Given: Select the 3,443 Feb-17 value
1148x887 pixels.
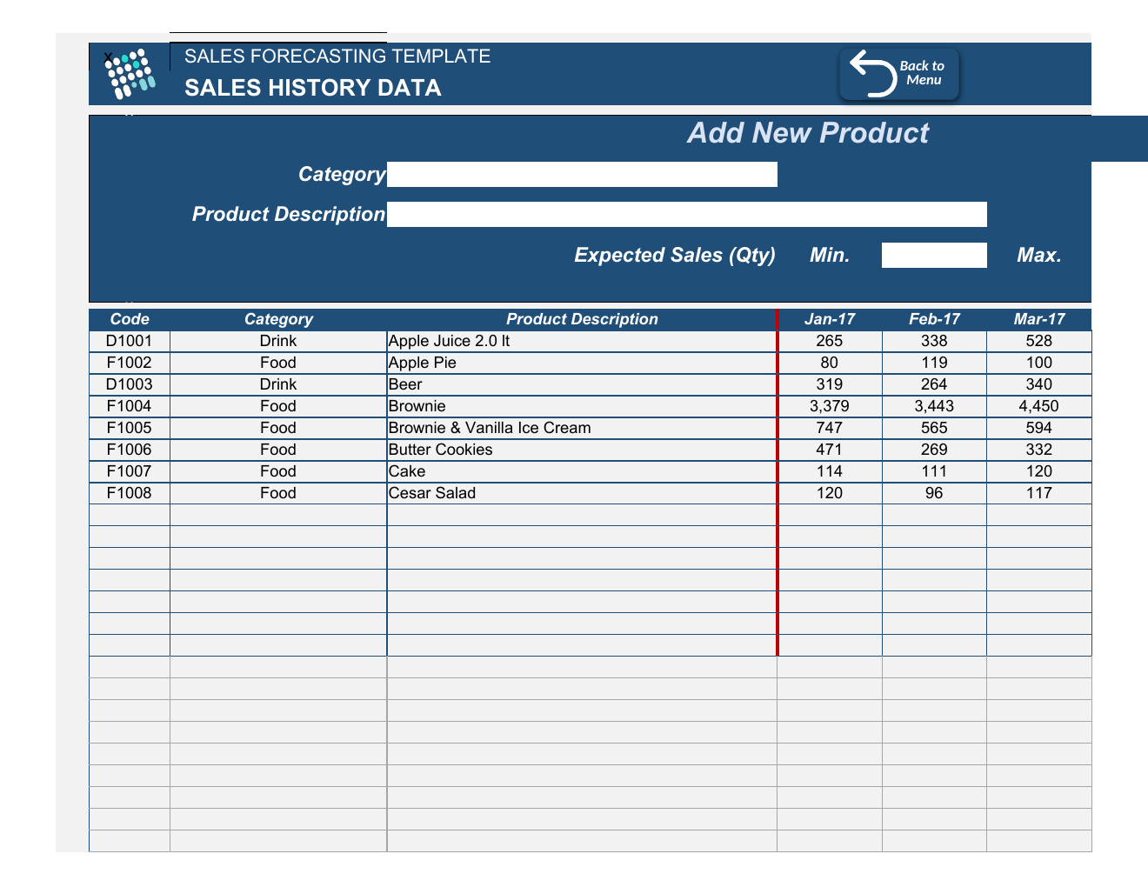Looking at the screenshot, I should 934,406.
